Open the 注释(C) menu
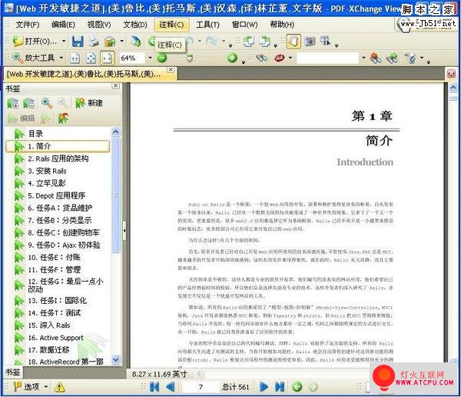The height and width of the screenshot is (397, 461). pos(171,25)
